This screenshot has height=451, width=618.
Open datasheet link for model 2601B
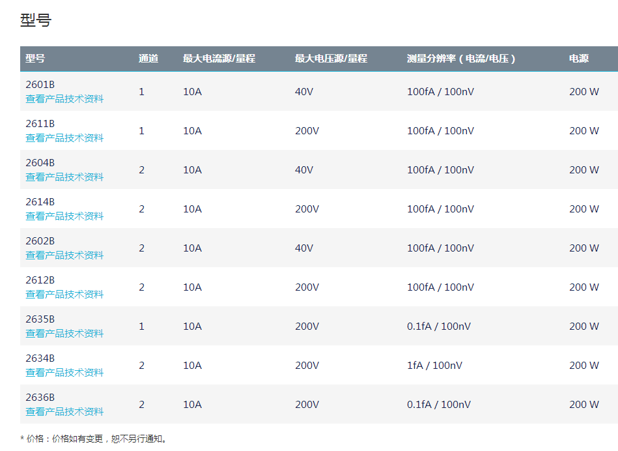[x=64, y=98]
